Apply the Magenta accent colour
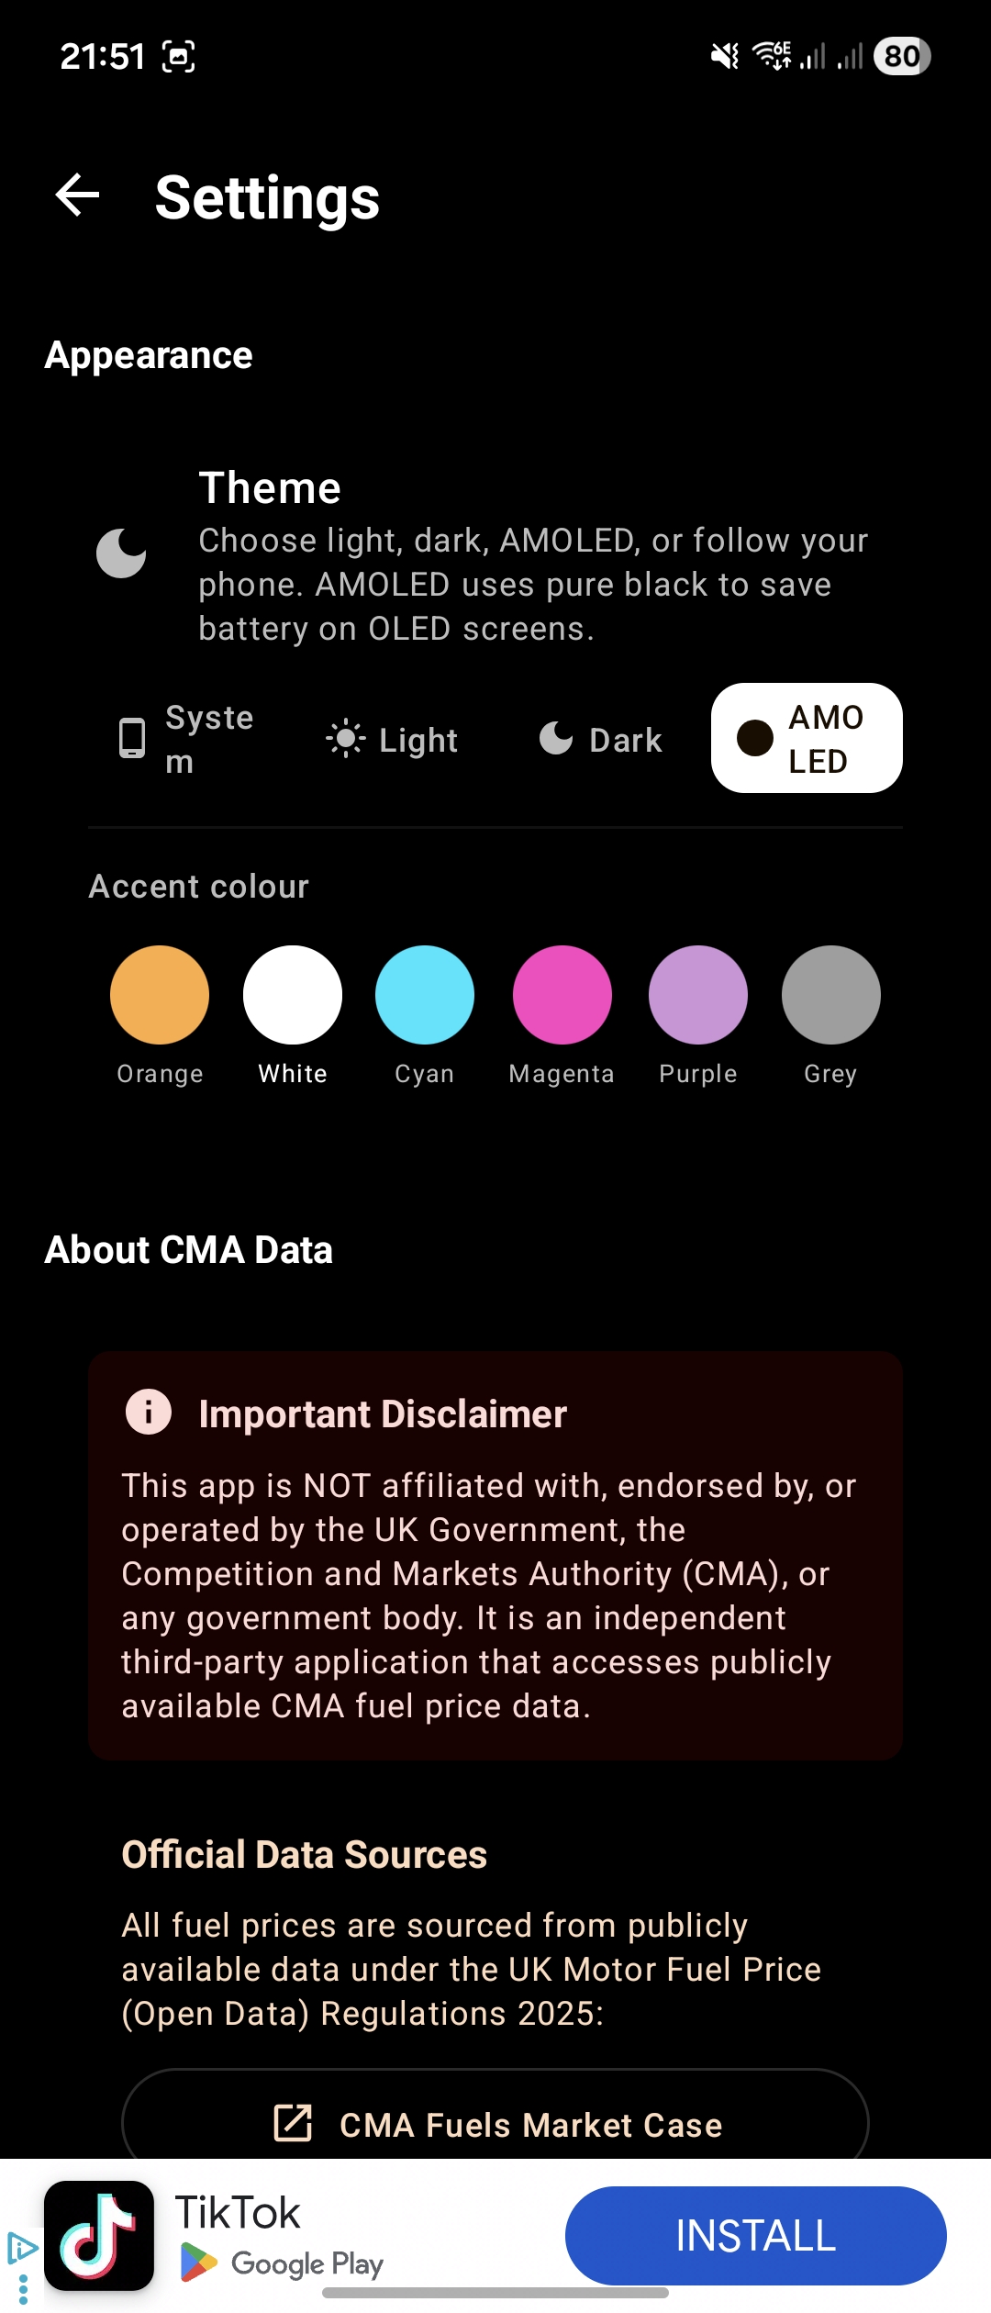 pyautogui.click(x=562, y=995)
